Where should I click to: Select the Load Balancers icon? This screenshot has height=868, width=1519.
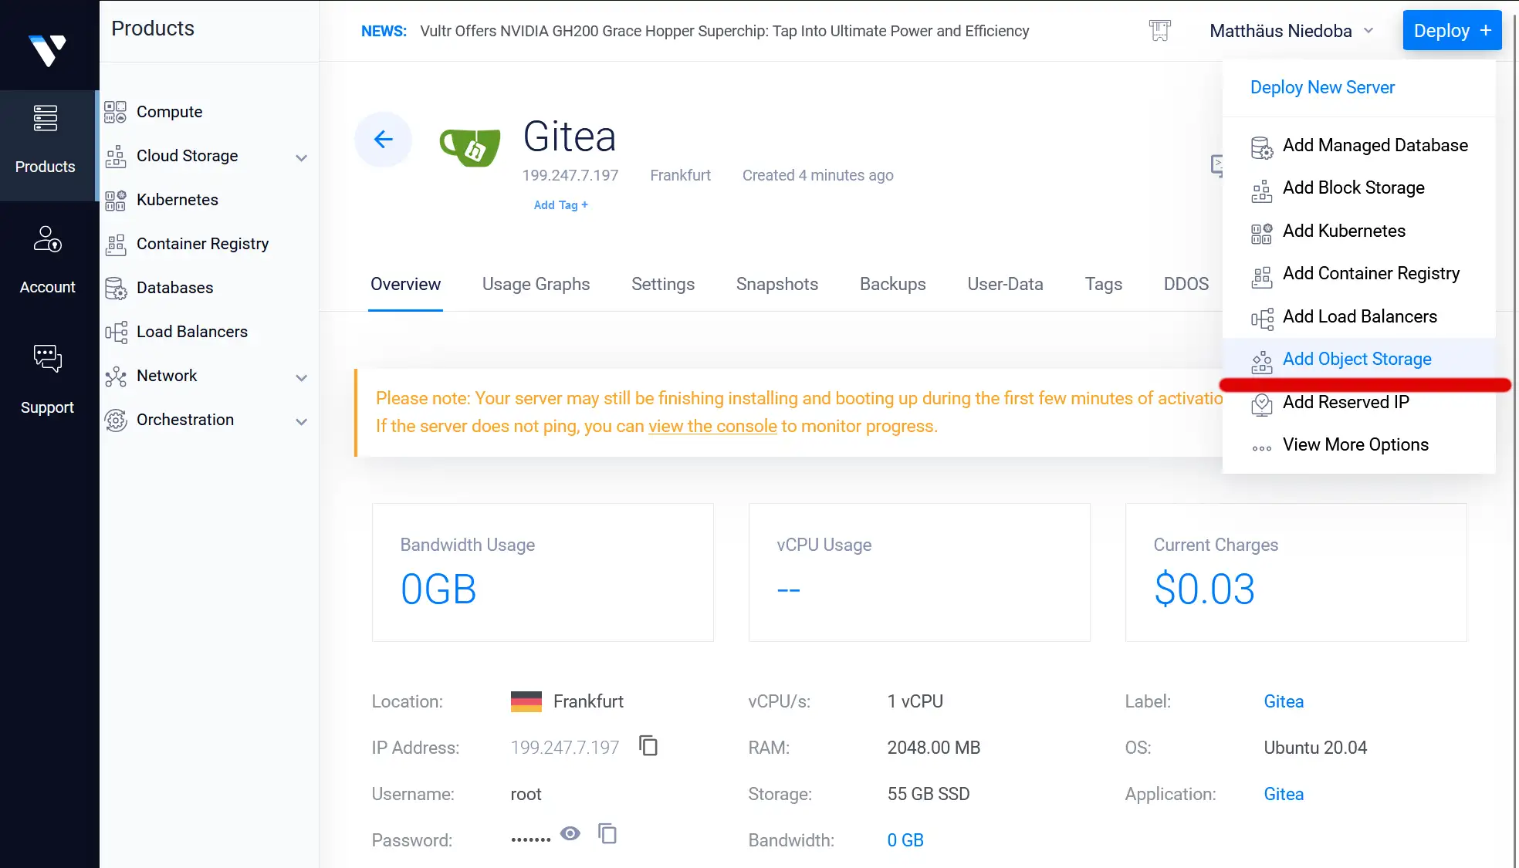[x=116, y=332]
